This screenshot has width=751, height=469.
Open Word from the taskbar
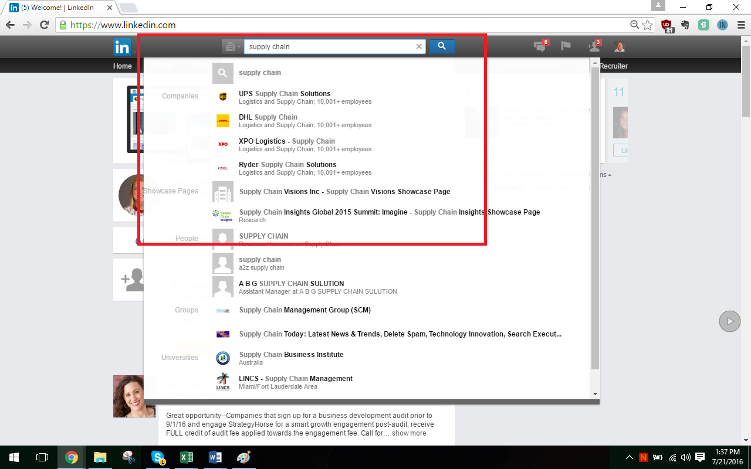tap(215, 457)
